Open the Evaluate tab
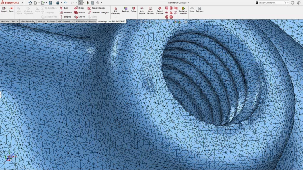The width and height of the screenshot is (303, 170). coord(51,21)
